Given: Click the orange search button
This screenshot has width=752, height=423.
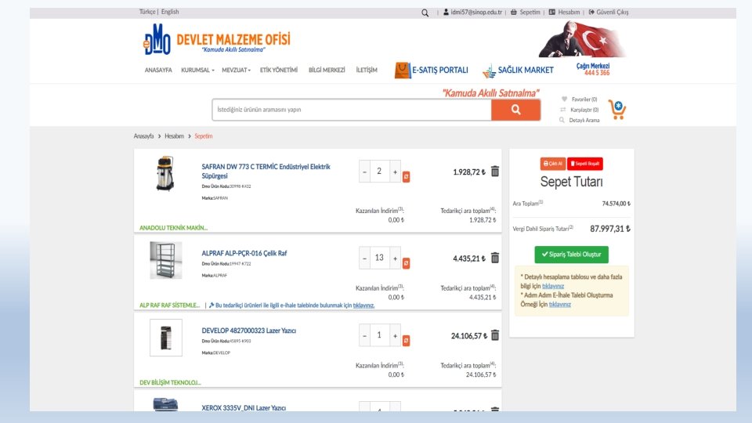Looking at the screenshot, I should pyautogui.click(x=515, y=110).
